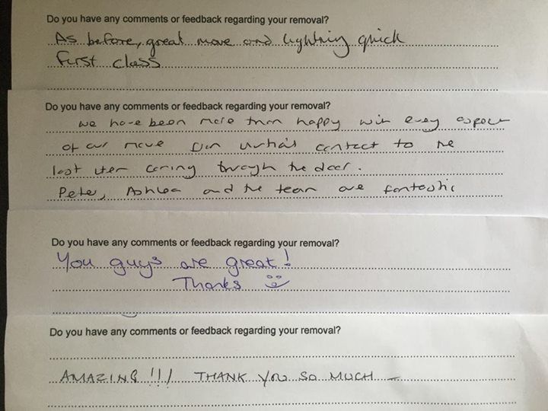The width and height of the screenshot is (548, 411).
Task: Select the handwritten 'First class' comment
Action: tap(106, 64)
